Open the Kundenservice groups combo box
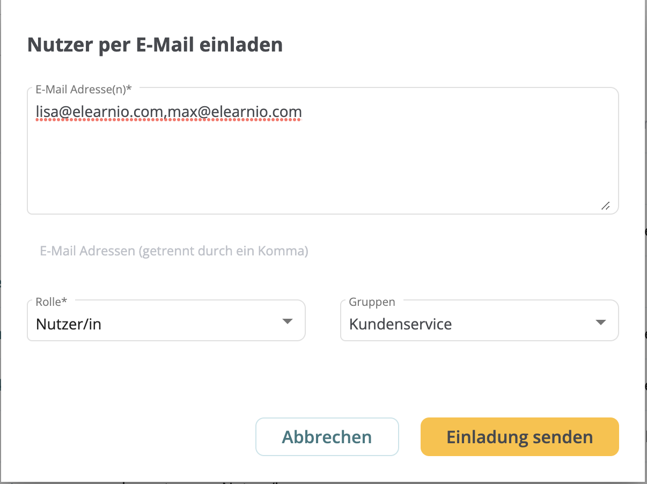Image resolution: width=647 pixels, height=484 pixels. click(480, 320)
